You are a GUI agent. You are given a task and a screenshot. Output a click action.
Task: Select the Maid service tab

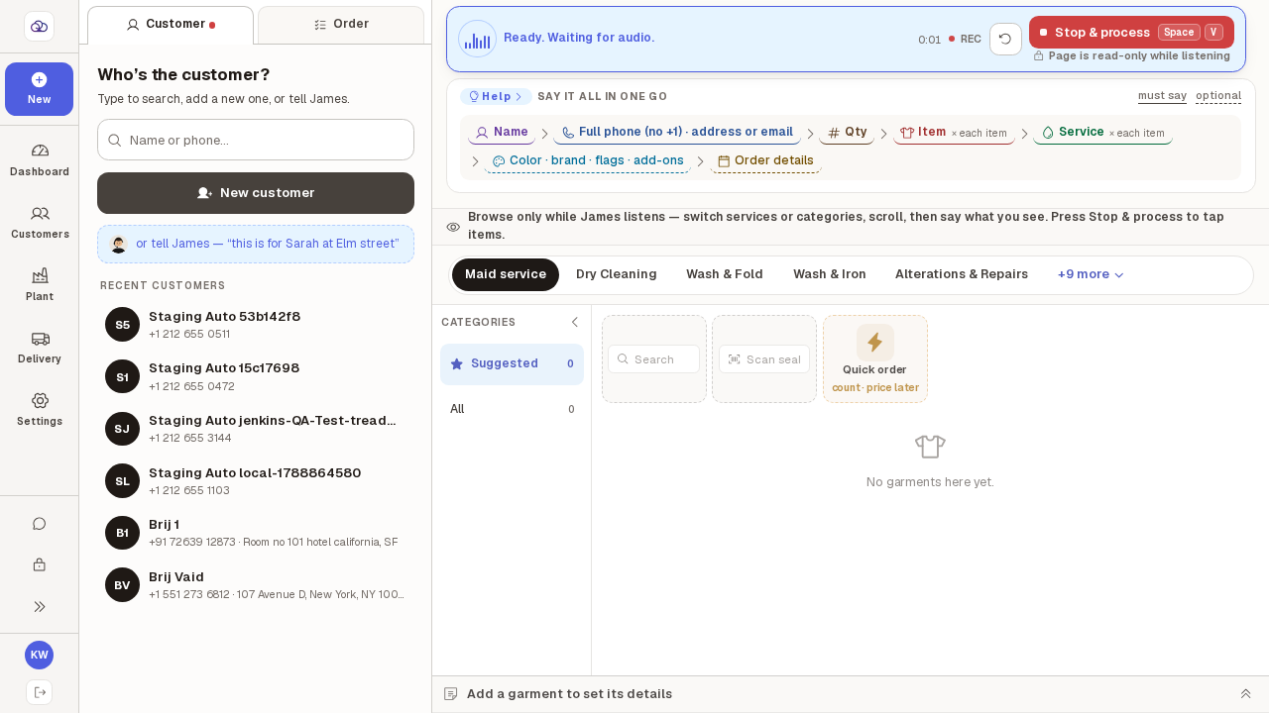point(506,274)
